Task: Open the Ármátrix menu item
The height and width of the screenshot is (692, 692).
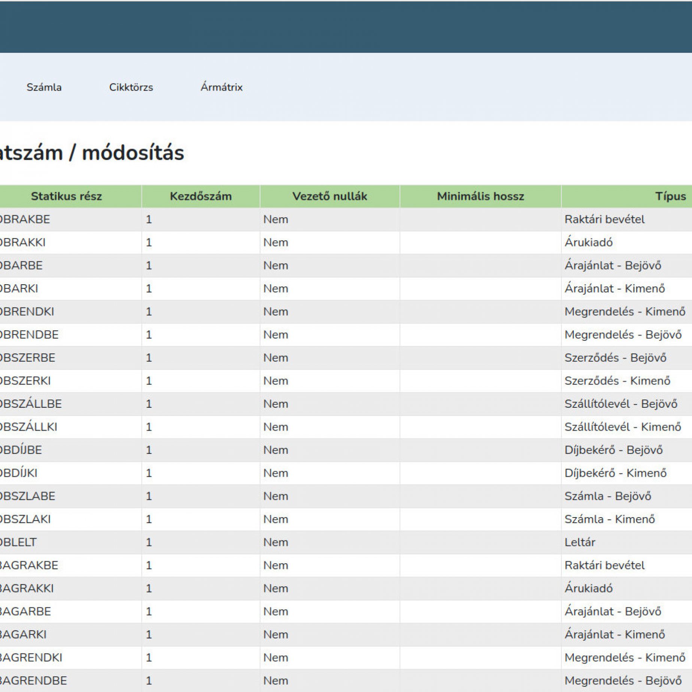Action: pyautogui.click(x=221, y=87)
